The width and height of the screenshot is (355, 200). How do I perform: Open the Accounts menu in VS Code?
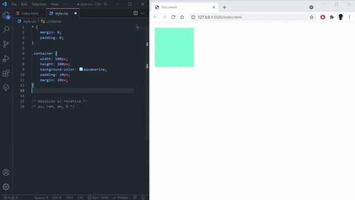point(6,172)
